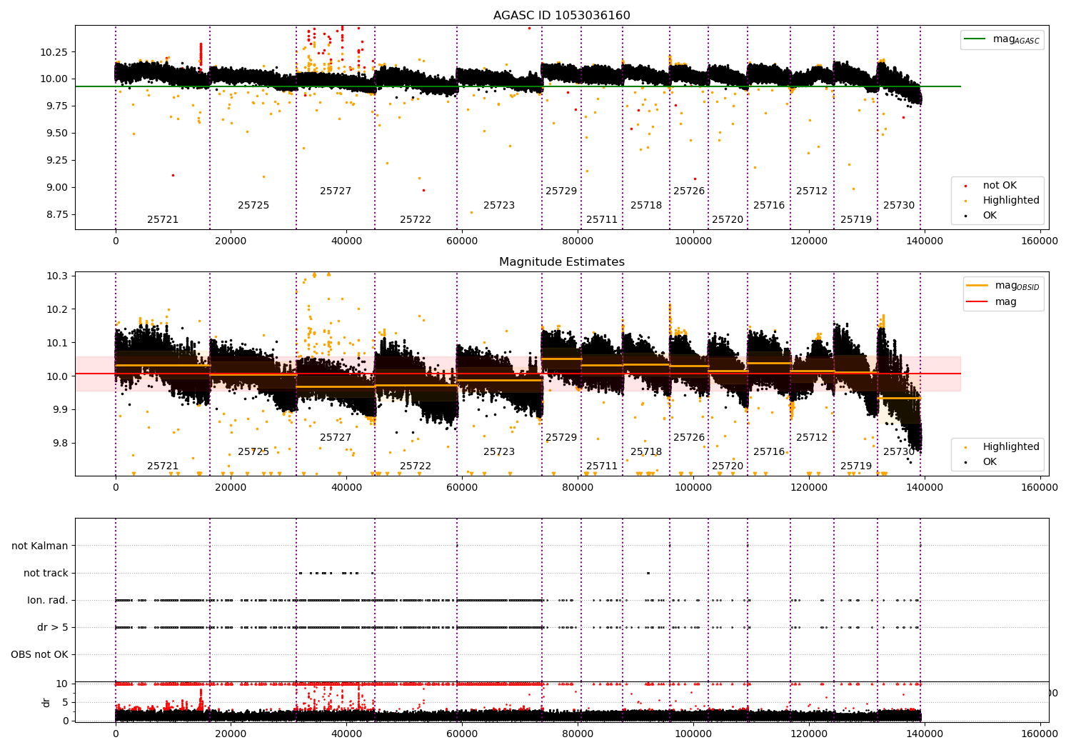Click label 25719 in the Magnitude Estimates plot
Image resolution: width=1071 pixels, height=750 pixels.
click(x=856, y=466)
